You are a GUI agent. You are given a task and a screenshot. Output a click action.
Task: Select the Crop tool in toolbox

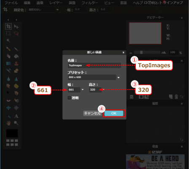tap(8, 26)
